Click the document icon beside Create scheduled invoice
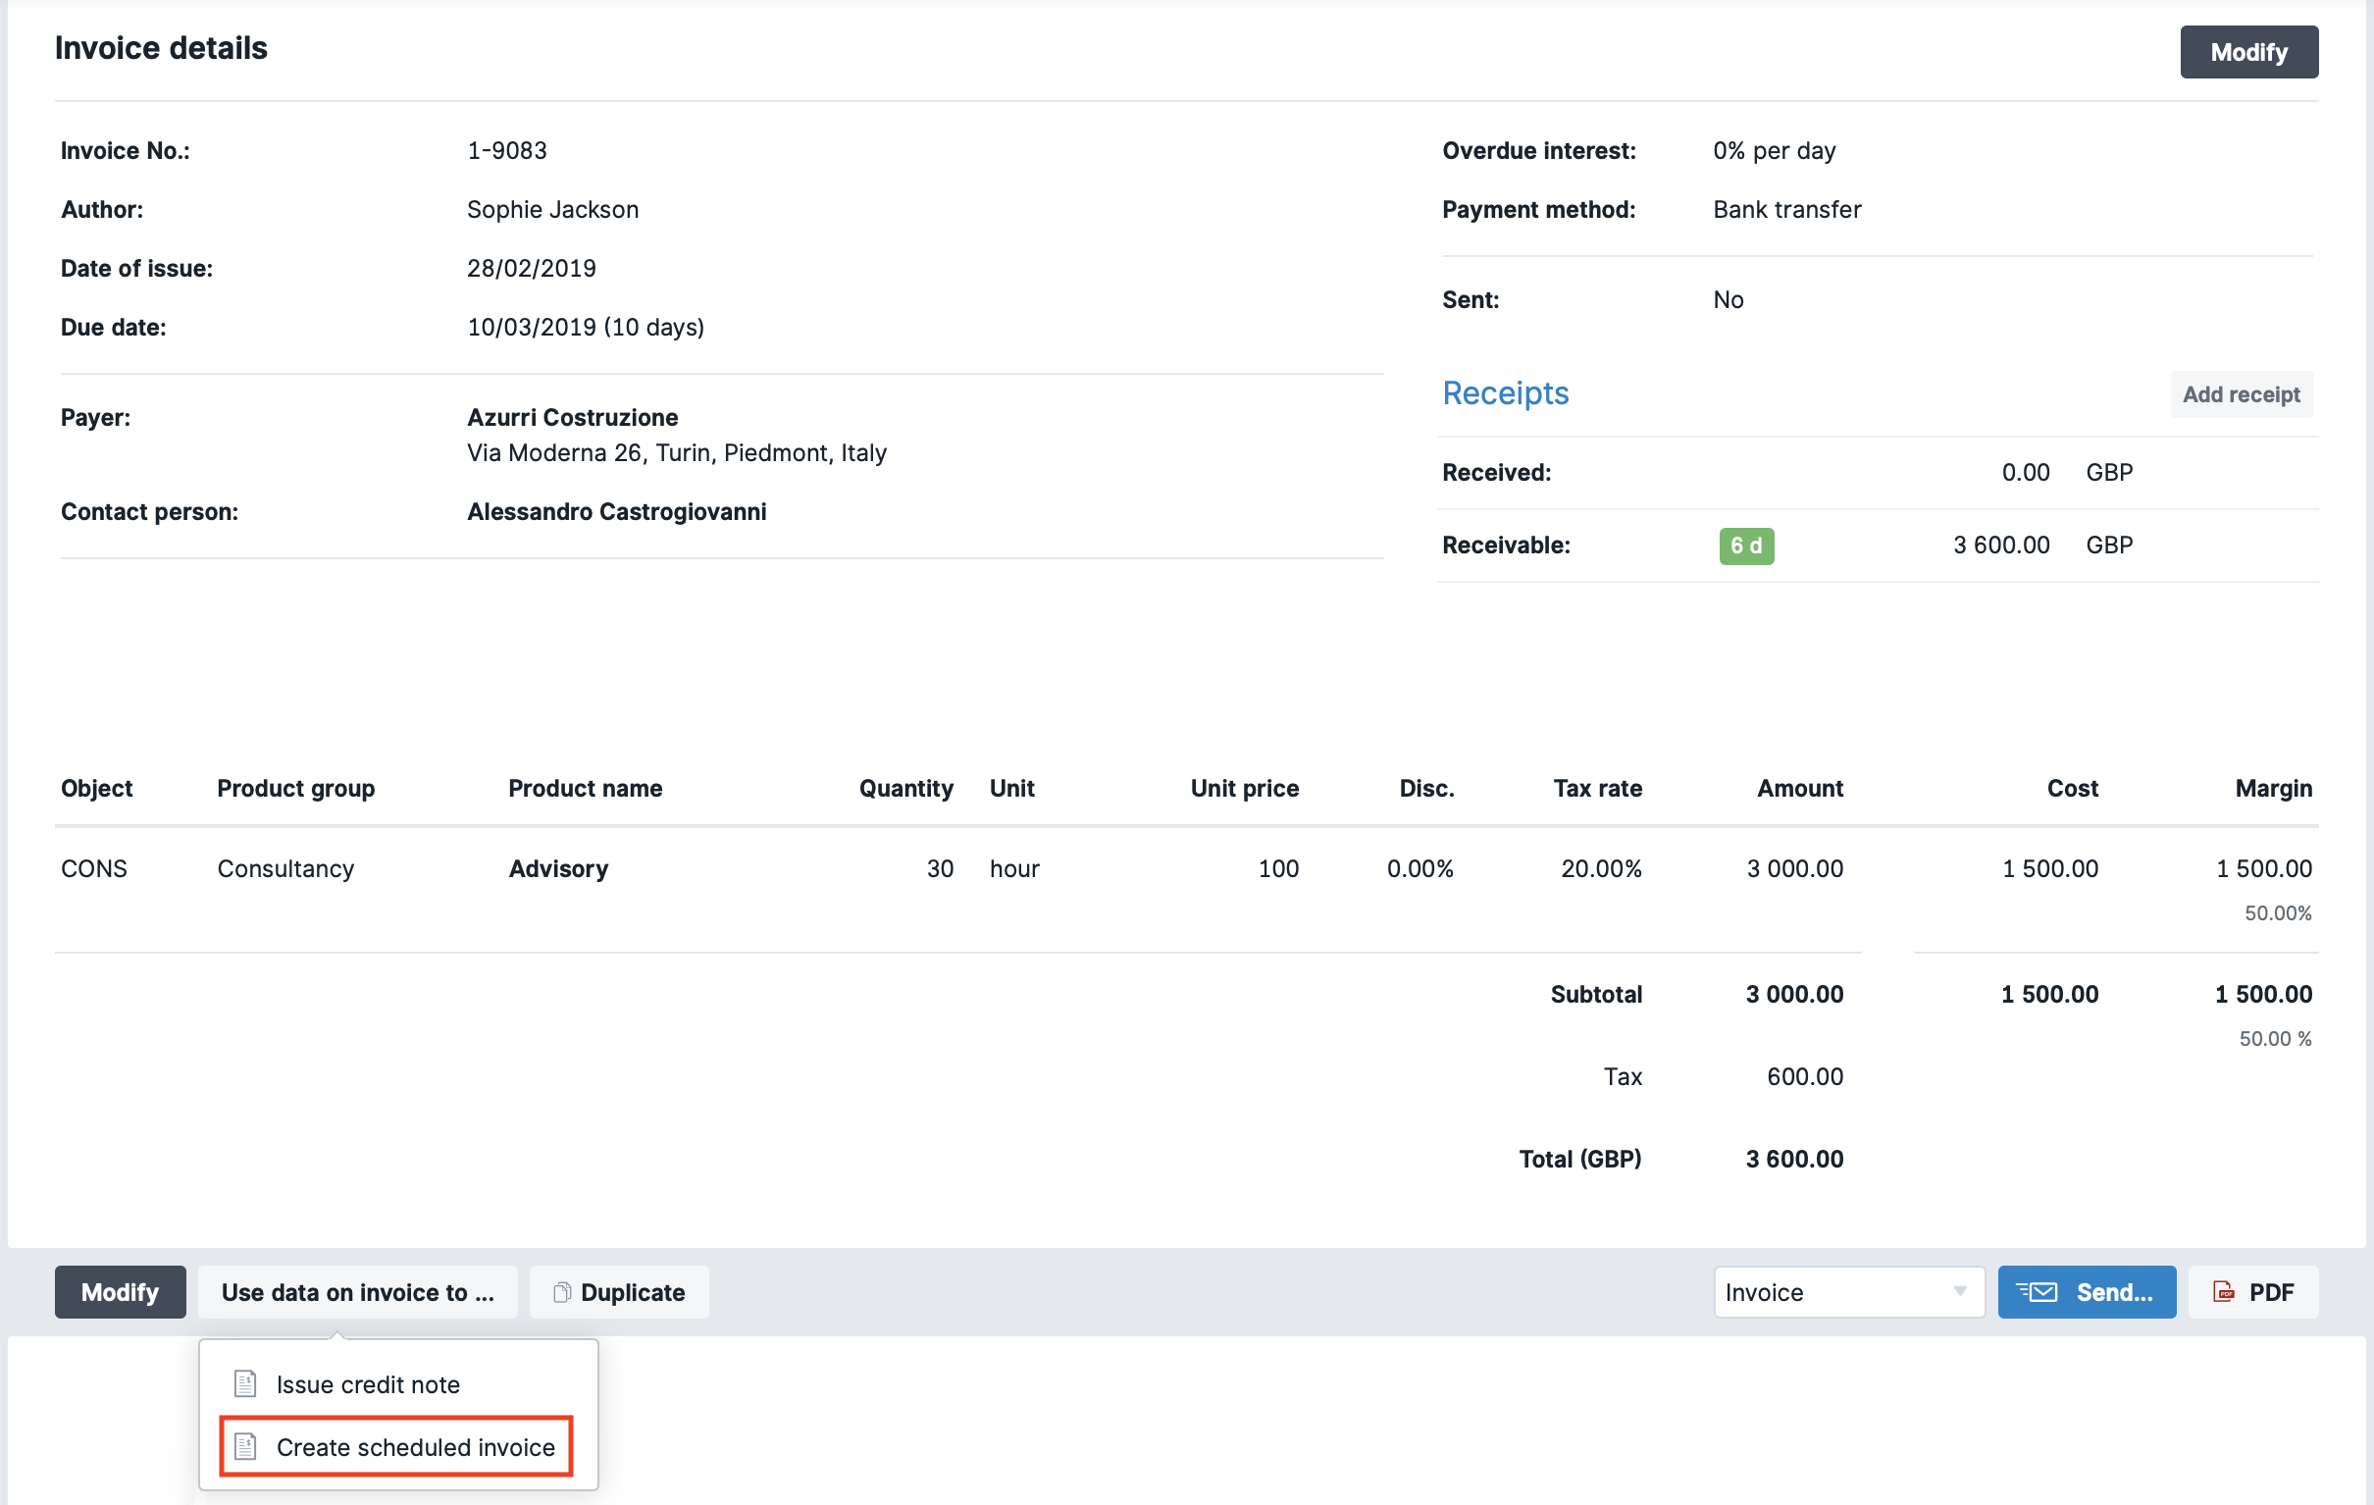Image resolution: width=2374 pixels, height=1505 pixels. 244,1447
